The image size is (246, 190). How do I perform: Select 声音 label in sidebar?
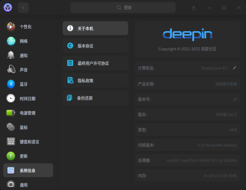pyautogui.click(x=24, y=70)
